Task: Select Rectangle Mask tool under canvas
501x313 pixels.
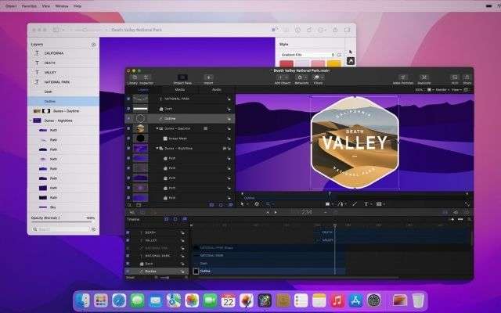Action: (379, 203)
